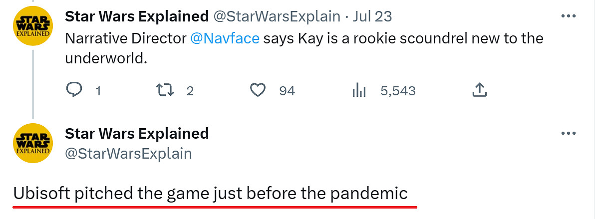
Task: Like the tweet with 94 likes
Action: click(257, 90)
